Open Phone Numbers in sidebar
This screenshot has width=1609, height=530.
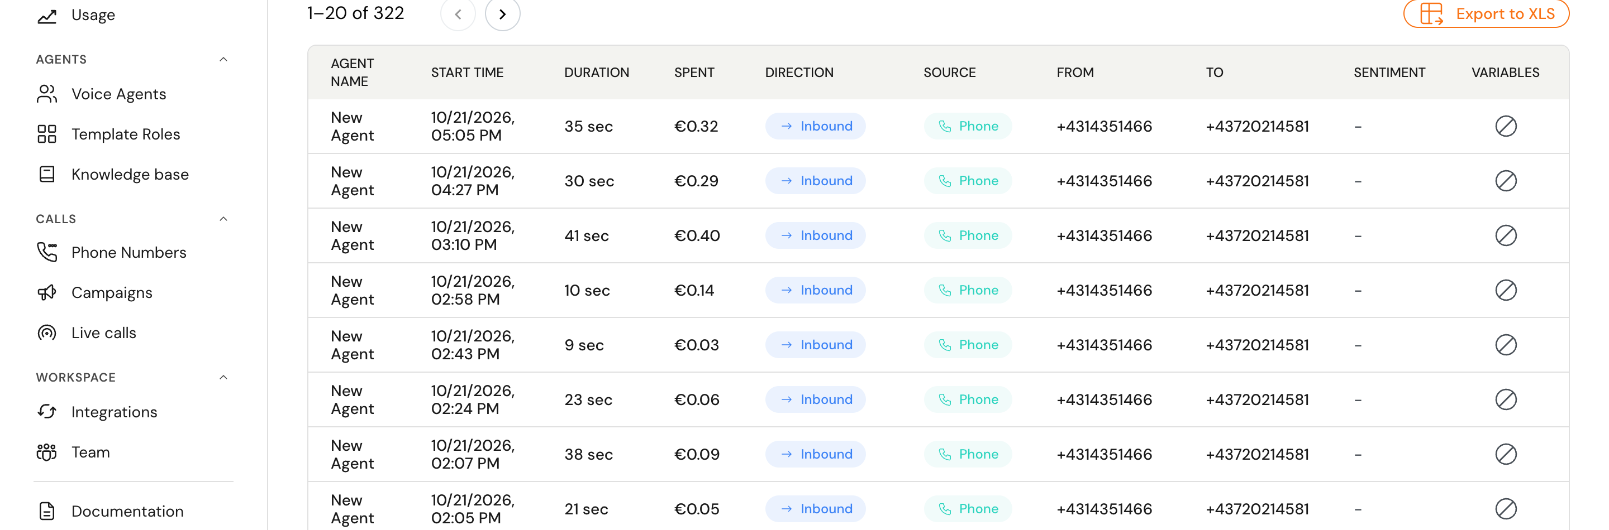[128, 253]
